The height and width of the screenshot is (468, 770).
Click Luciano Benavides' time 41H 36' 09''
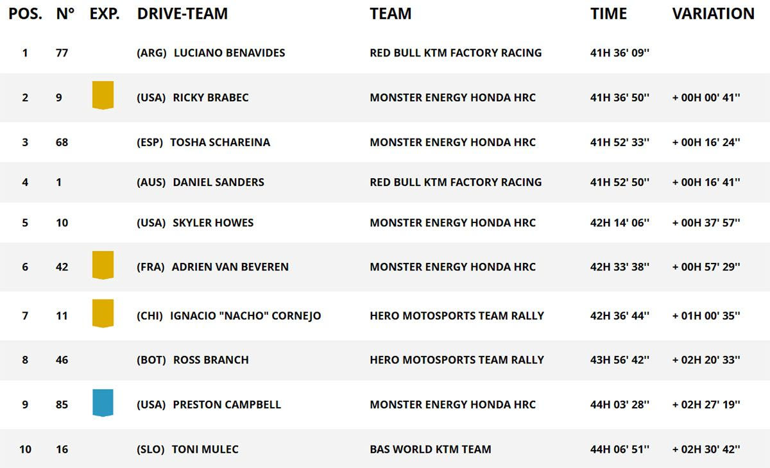(x=620, y=53)
